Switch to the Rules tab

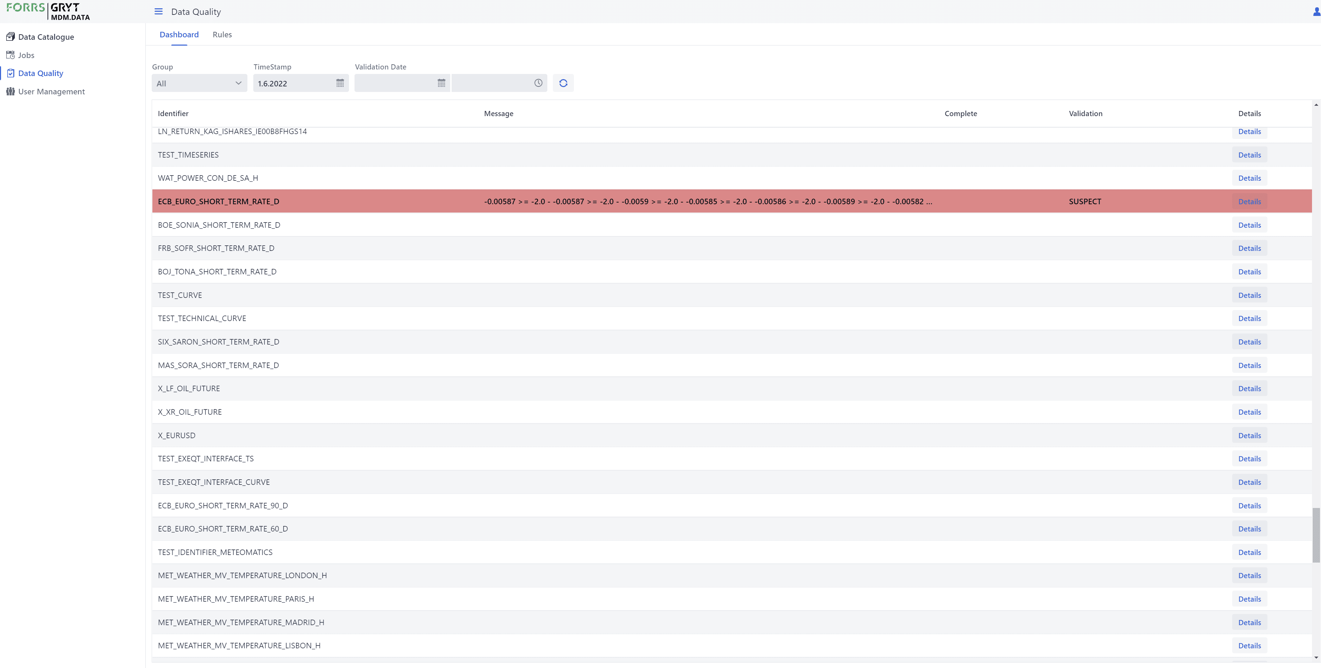222,34
